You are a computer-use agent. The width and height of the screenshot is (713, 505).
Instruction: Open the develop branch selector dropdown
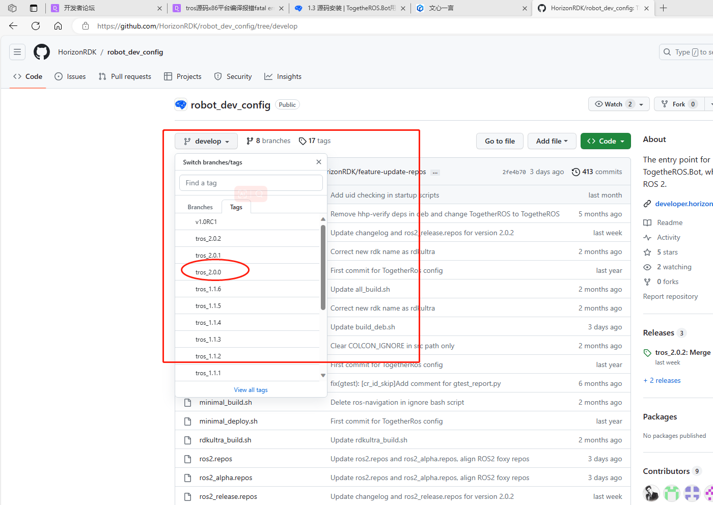(206, 141)
